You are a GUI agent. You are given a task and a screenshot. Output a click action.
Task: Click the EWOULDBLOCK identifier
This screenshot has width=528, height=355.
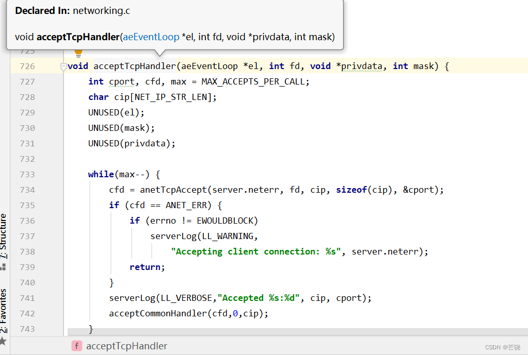pyautogui.click(x=227, y=221)
